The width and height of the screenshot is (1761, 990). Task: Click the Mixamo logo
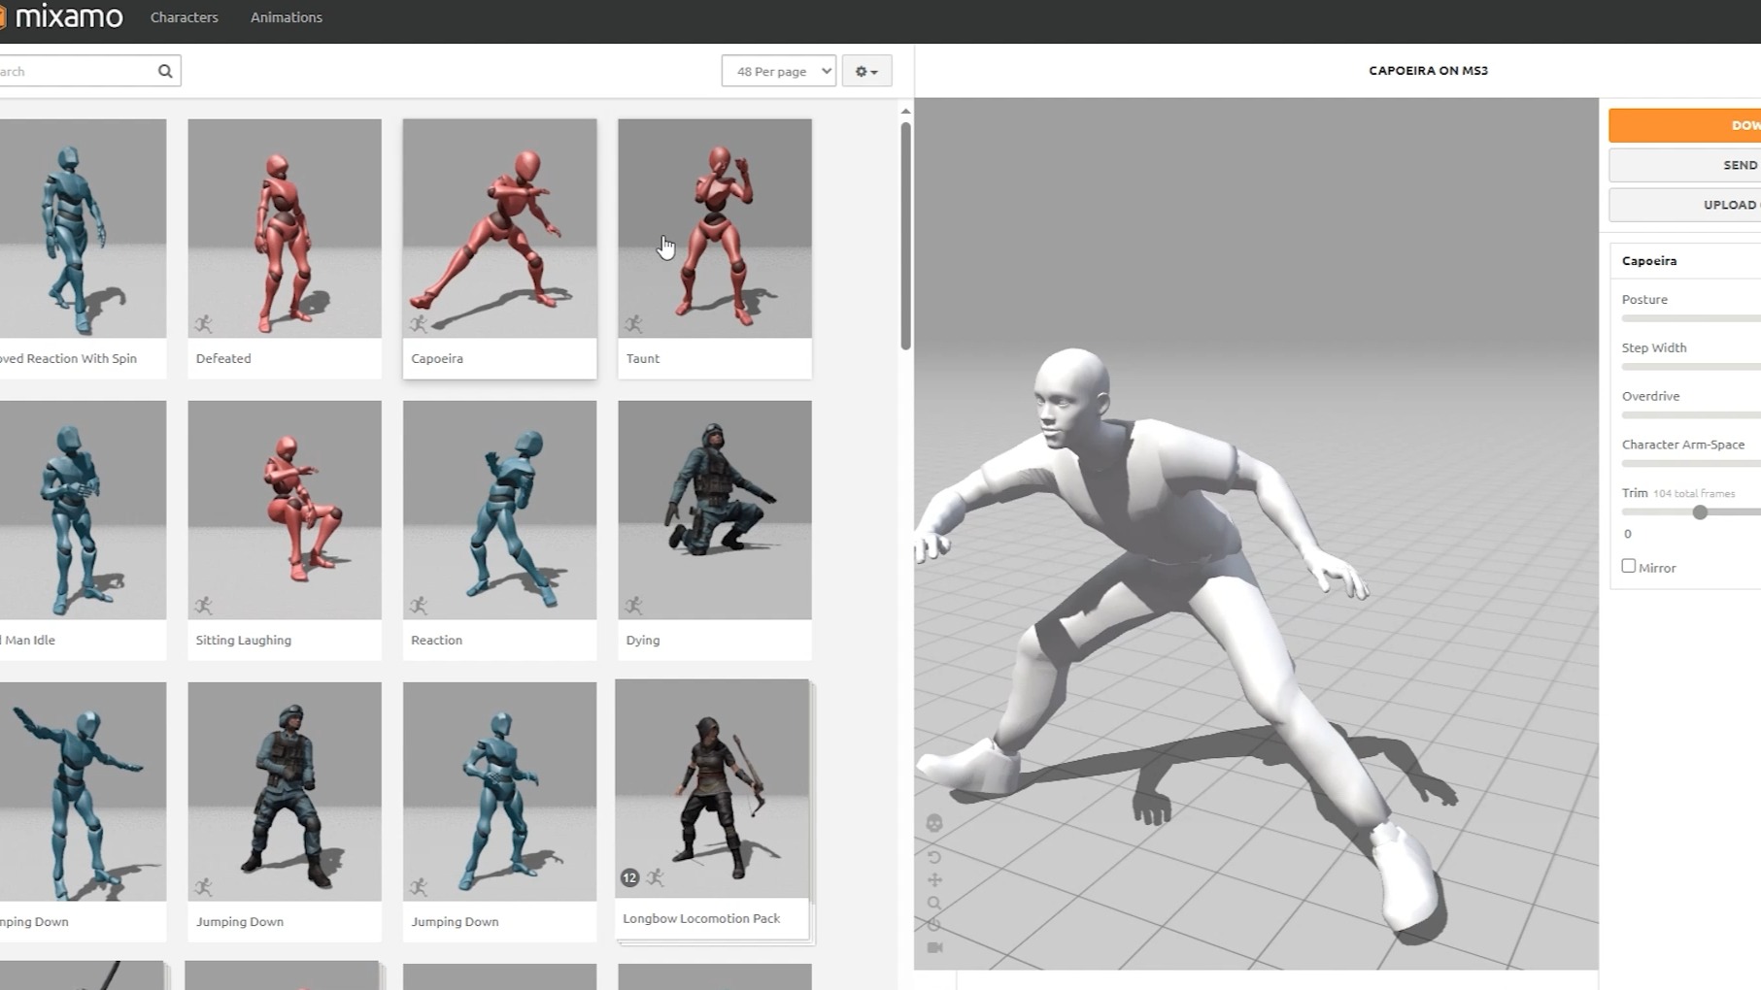(x=64, y=16)
